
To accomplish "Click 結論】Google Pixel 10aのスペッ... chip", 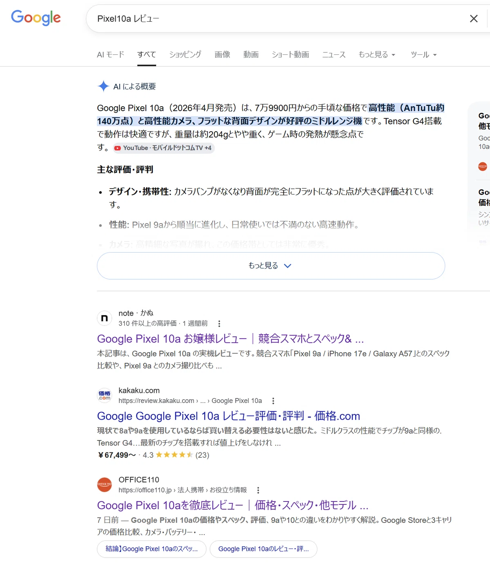I will point(151,549).
